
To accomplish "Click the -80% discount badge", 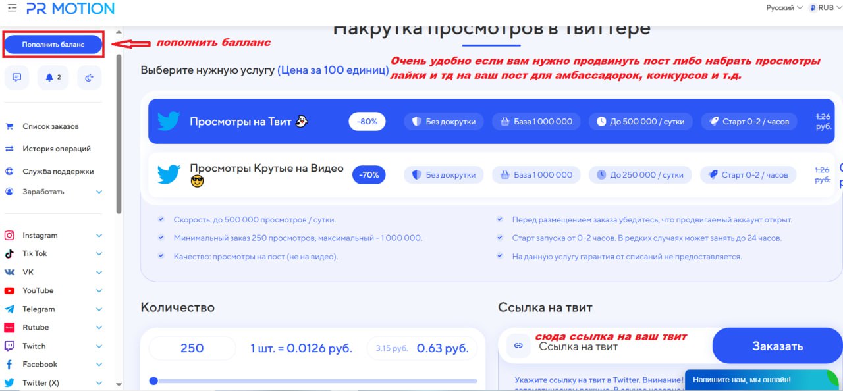I will [367, 122].
